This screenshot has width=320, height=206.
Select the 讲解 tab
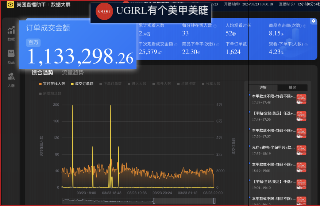click(x=263, y=88)
